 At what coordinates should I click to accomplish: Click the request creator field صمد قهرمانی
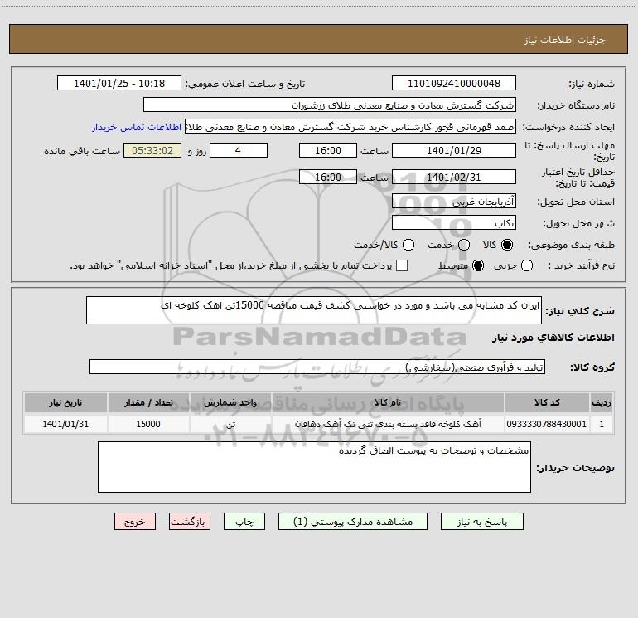click(x=350, y=127)
